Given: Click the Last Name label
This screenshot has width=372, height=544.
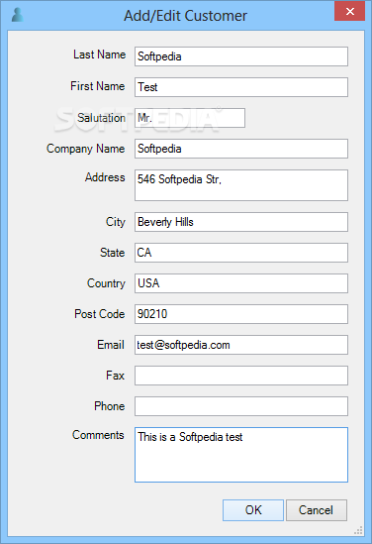Looking at the screenshot, I should tap(99, 54).
